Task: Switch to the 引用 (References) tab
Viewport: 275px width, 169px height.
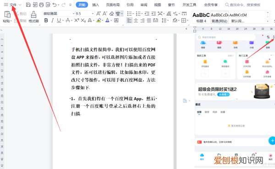Action: (x=130, y=5)
